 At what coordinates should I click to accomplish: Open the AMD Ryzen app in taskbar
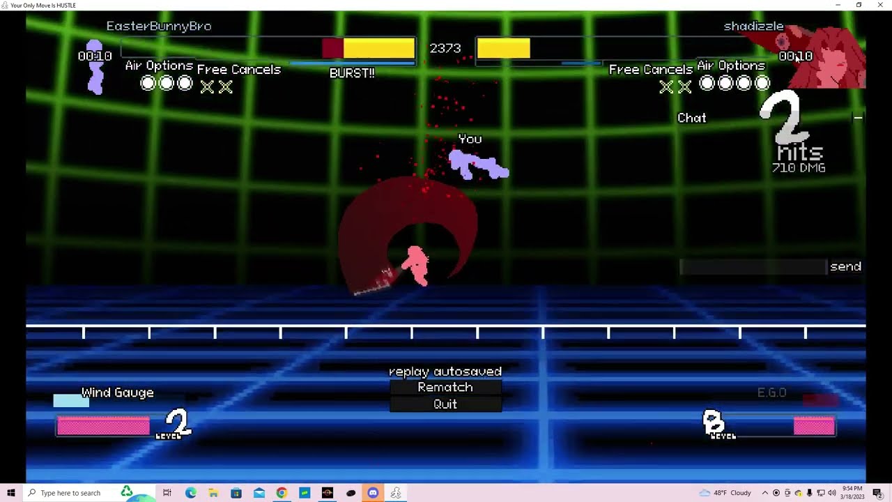coord(328,493)
